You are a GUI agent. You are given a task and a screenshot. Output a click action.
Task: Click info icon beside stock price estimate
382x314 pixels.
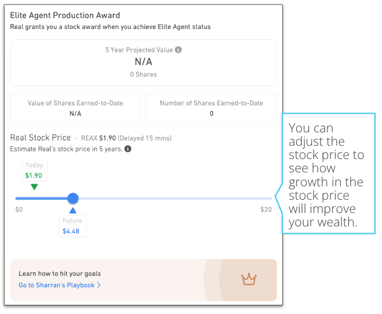128,149
